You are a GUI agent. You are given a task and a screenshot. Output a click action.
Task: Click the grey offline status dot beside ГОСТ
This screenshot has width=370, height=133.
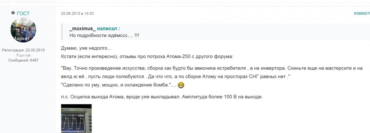click(x=13, y=13)
